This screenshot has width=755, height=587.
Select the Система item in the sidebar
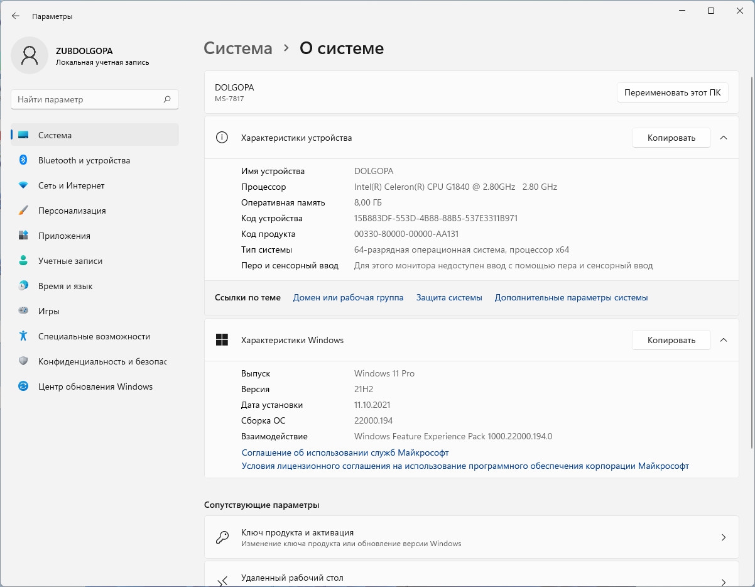(x=95, y=135)
